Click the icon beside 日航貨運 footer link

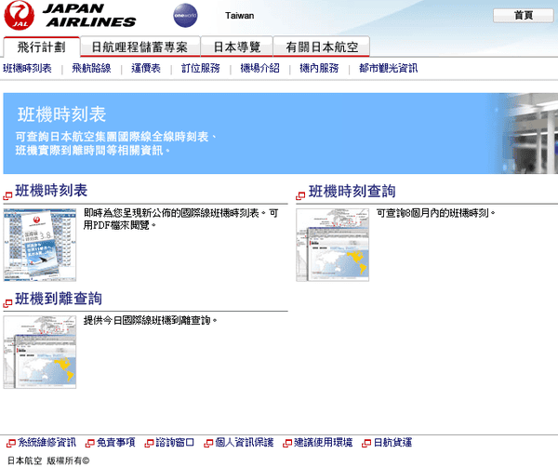coord(365,443)
